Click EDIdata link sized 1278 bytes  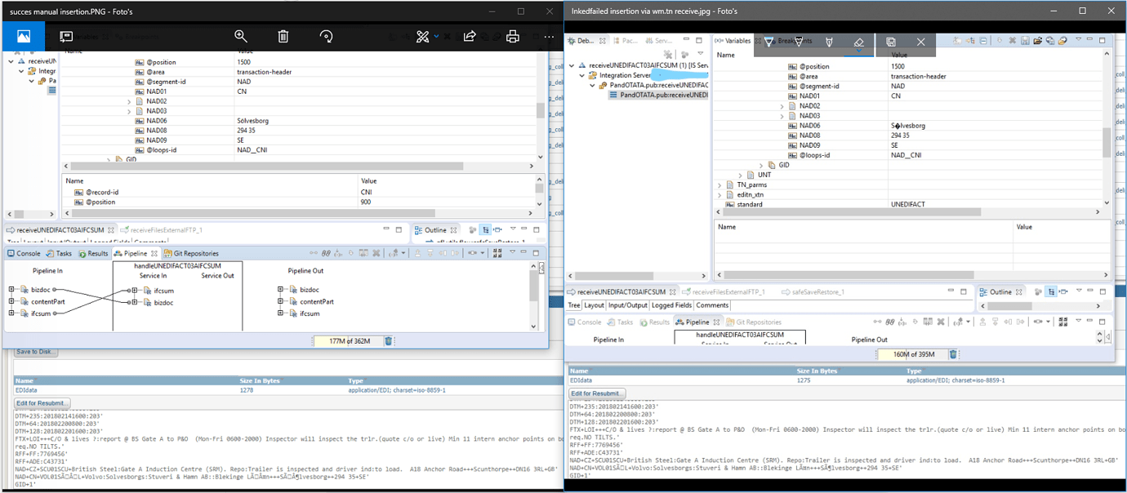coord(28,390)
